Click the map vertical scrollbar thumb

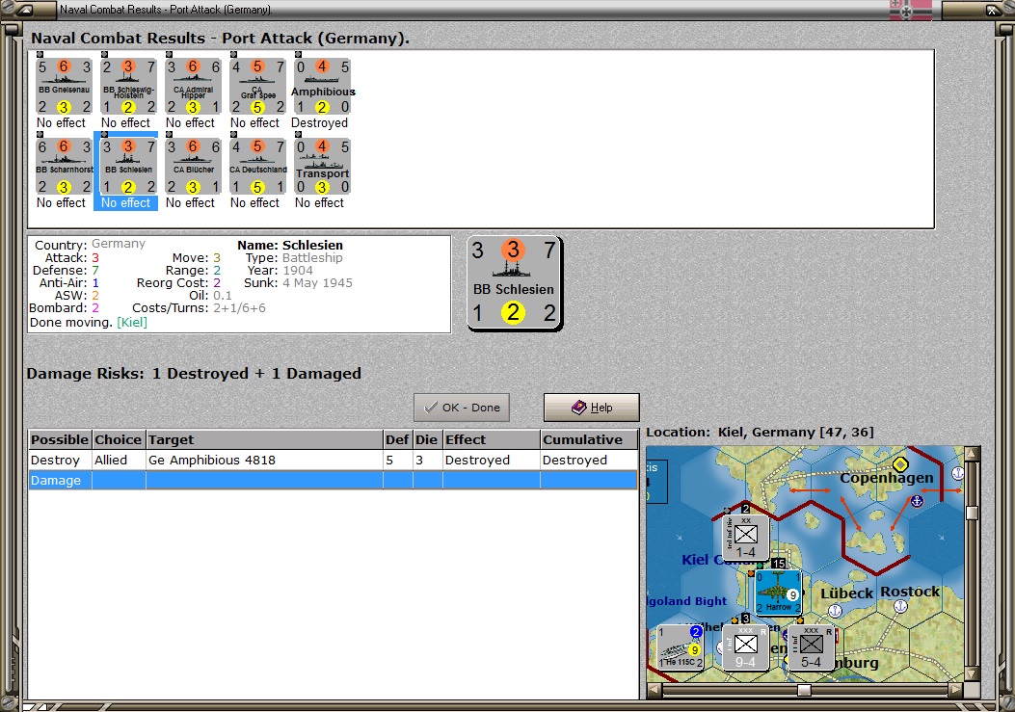point(972,514)
